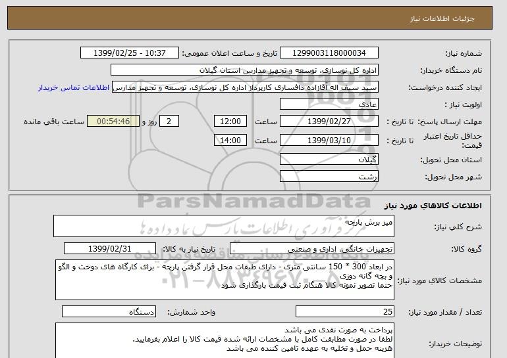The image size is (507, 358).
Task: Click the goods group field تجهیزات خانگی، اداری و صنعتی
Action: [312, 249]
